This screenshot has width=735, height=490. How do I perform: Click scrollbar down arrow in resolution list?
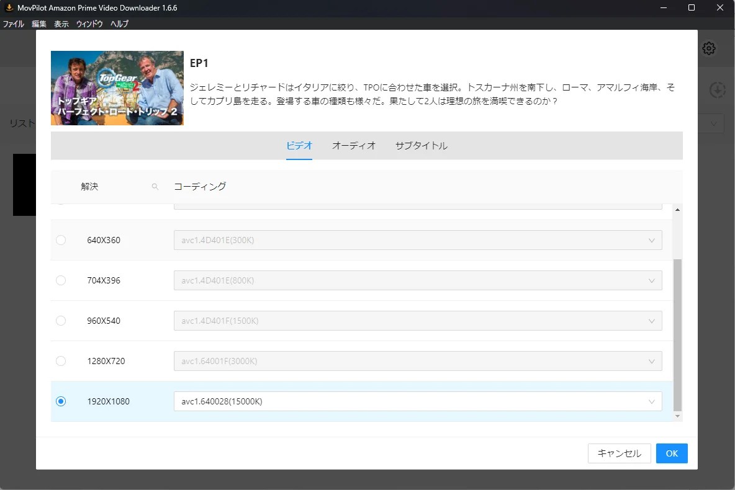[x=677, y=416]
